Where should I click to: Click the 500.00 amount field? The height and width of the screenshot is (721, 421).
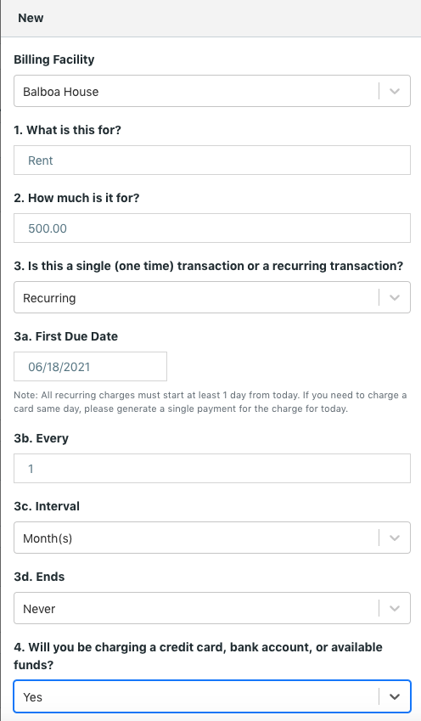[212, 228]
